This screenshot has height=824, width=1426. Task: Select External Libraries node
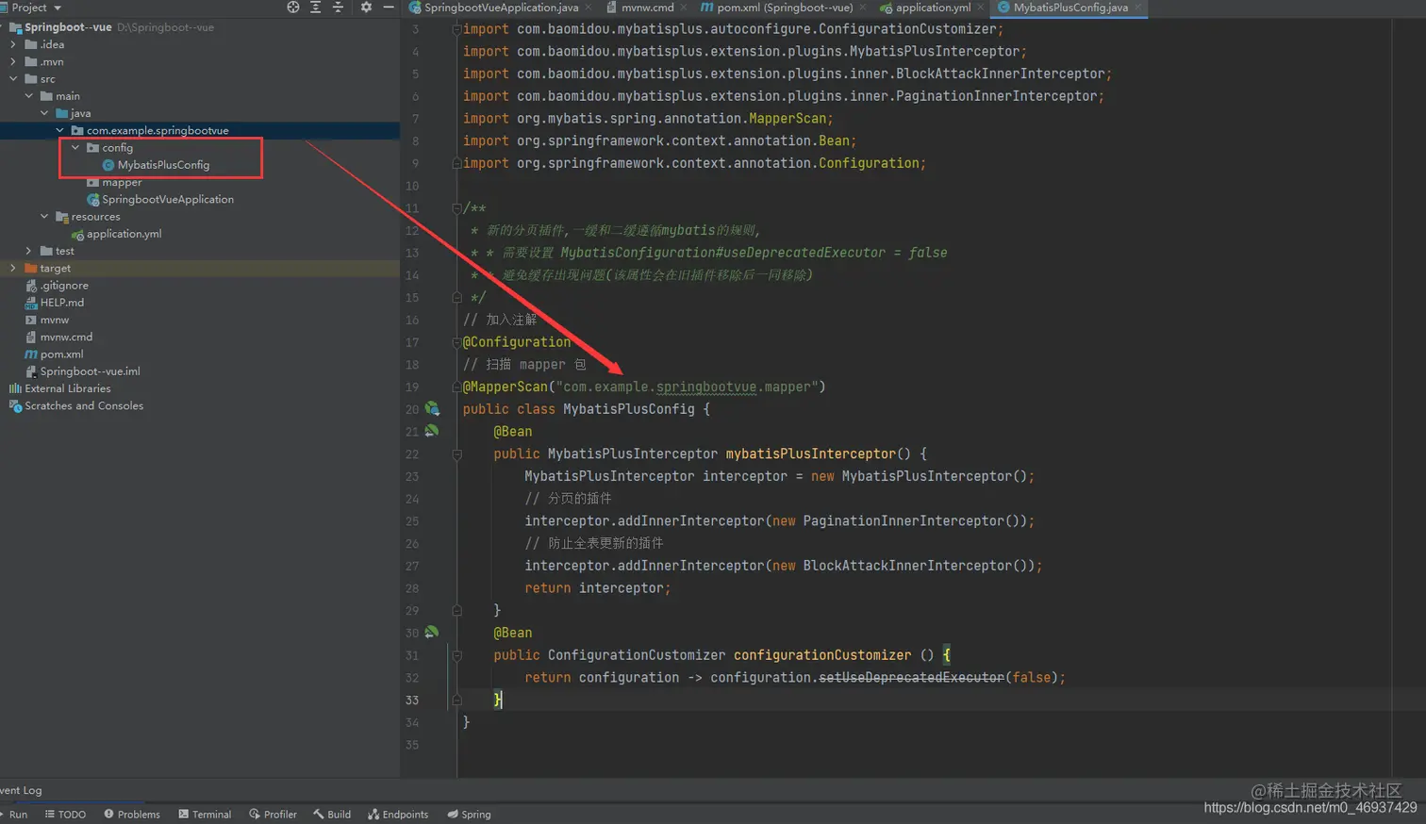(67, 388)
